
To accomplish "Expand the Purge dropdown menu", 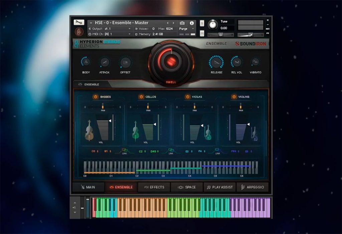I will point(186,29).
